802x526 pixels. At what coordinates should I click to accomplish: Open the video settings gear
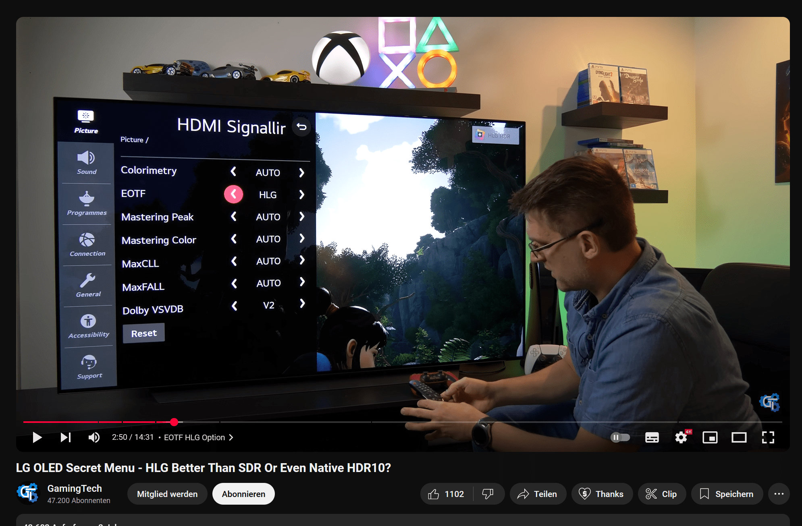pos(681,437)
